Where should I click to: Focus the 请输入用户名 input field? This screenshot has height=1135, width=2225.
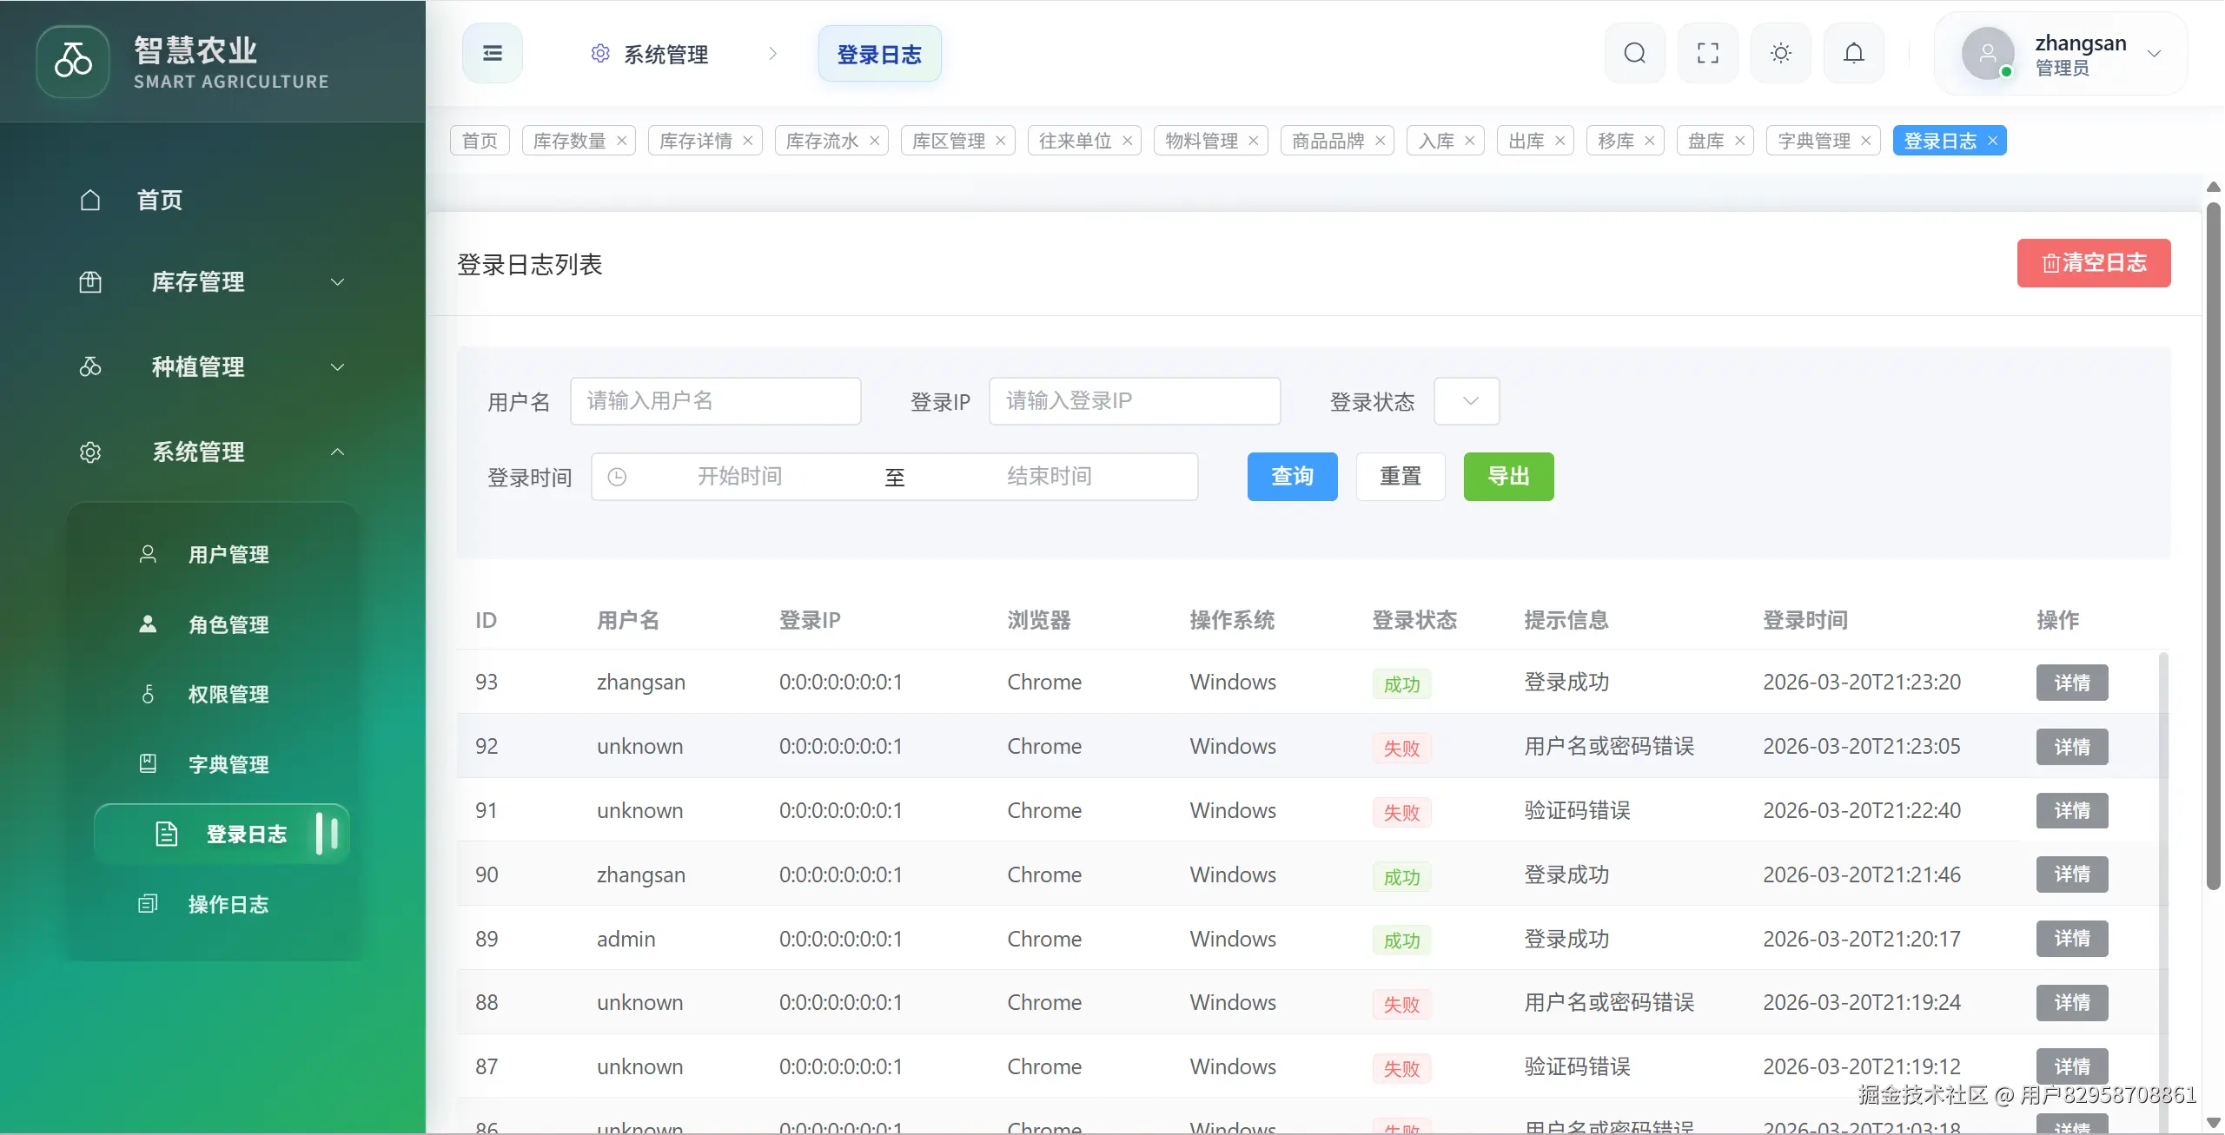[x=715, y=401]
